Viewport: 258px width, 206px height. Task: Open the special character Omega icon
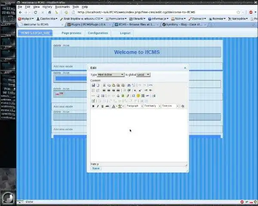tap(133, 96)
